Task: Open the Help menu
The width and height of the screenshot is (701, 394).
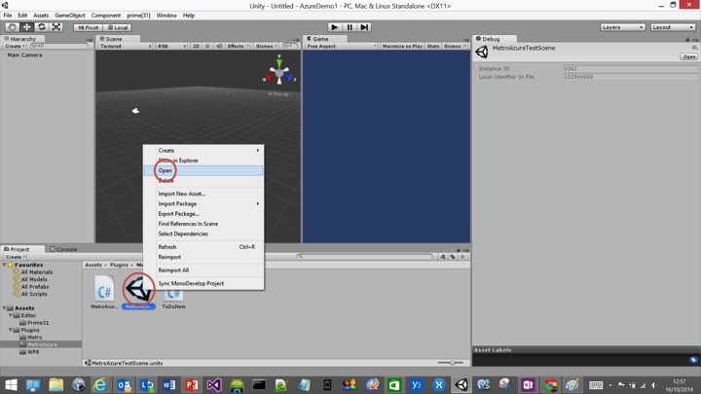Action: point(189,16)
